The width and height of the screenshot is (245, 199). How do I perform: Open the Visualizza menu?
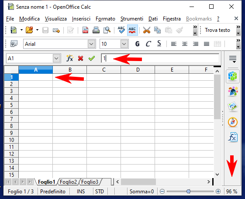56,19
